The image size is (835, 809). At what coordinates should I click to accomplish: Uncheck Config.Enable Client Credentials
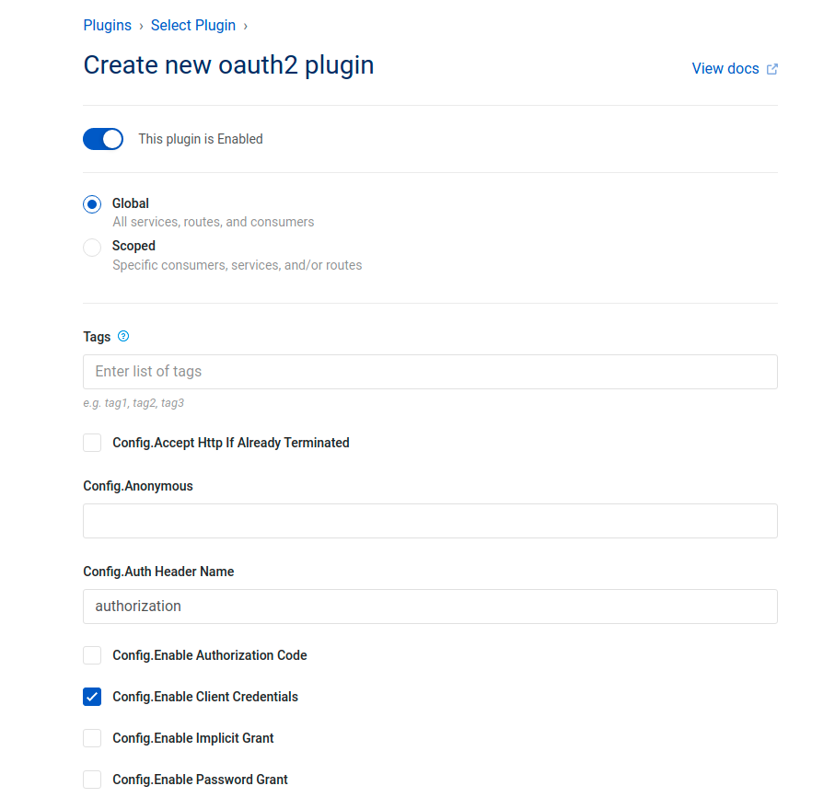click(x=92, y=697)
